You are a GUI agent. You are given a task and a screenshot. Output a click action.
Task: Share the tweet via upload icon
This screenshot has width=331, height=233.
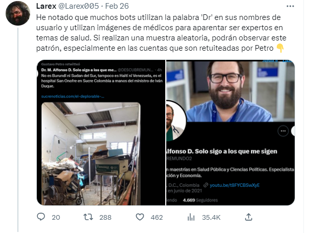pyautogui.click(x=249, y=217)
